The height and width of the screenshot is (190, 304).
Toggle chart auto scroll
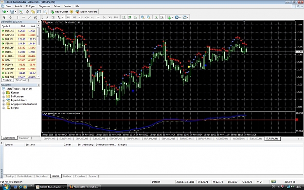click(156, 17)
